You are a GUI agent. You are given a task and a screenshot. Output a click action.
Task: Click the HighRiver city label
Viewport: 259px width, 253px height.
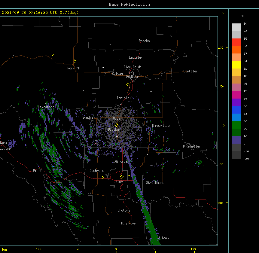pos(129,223)
